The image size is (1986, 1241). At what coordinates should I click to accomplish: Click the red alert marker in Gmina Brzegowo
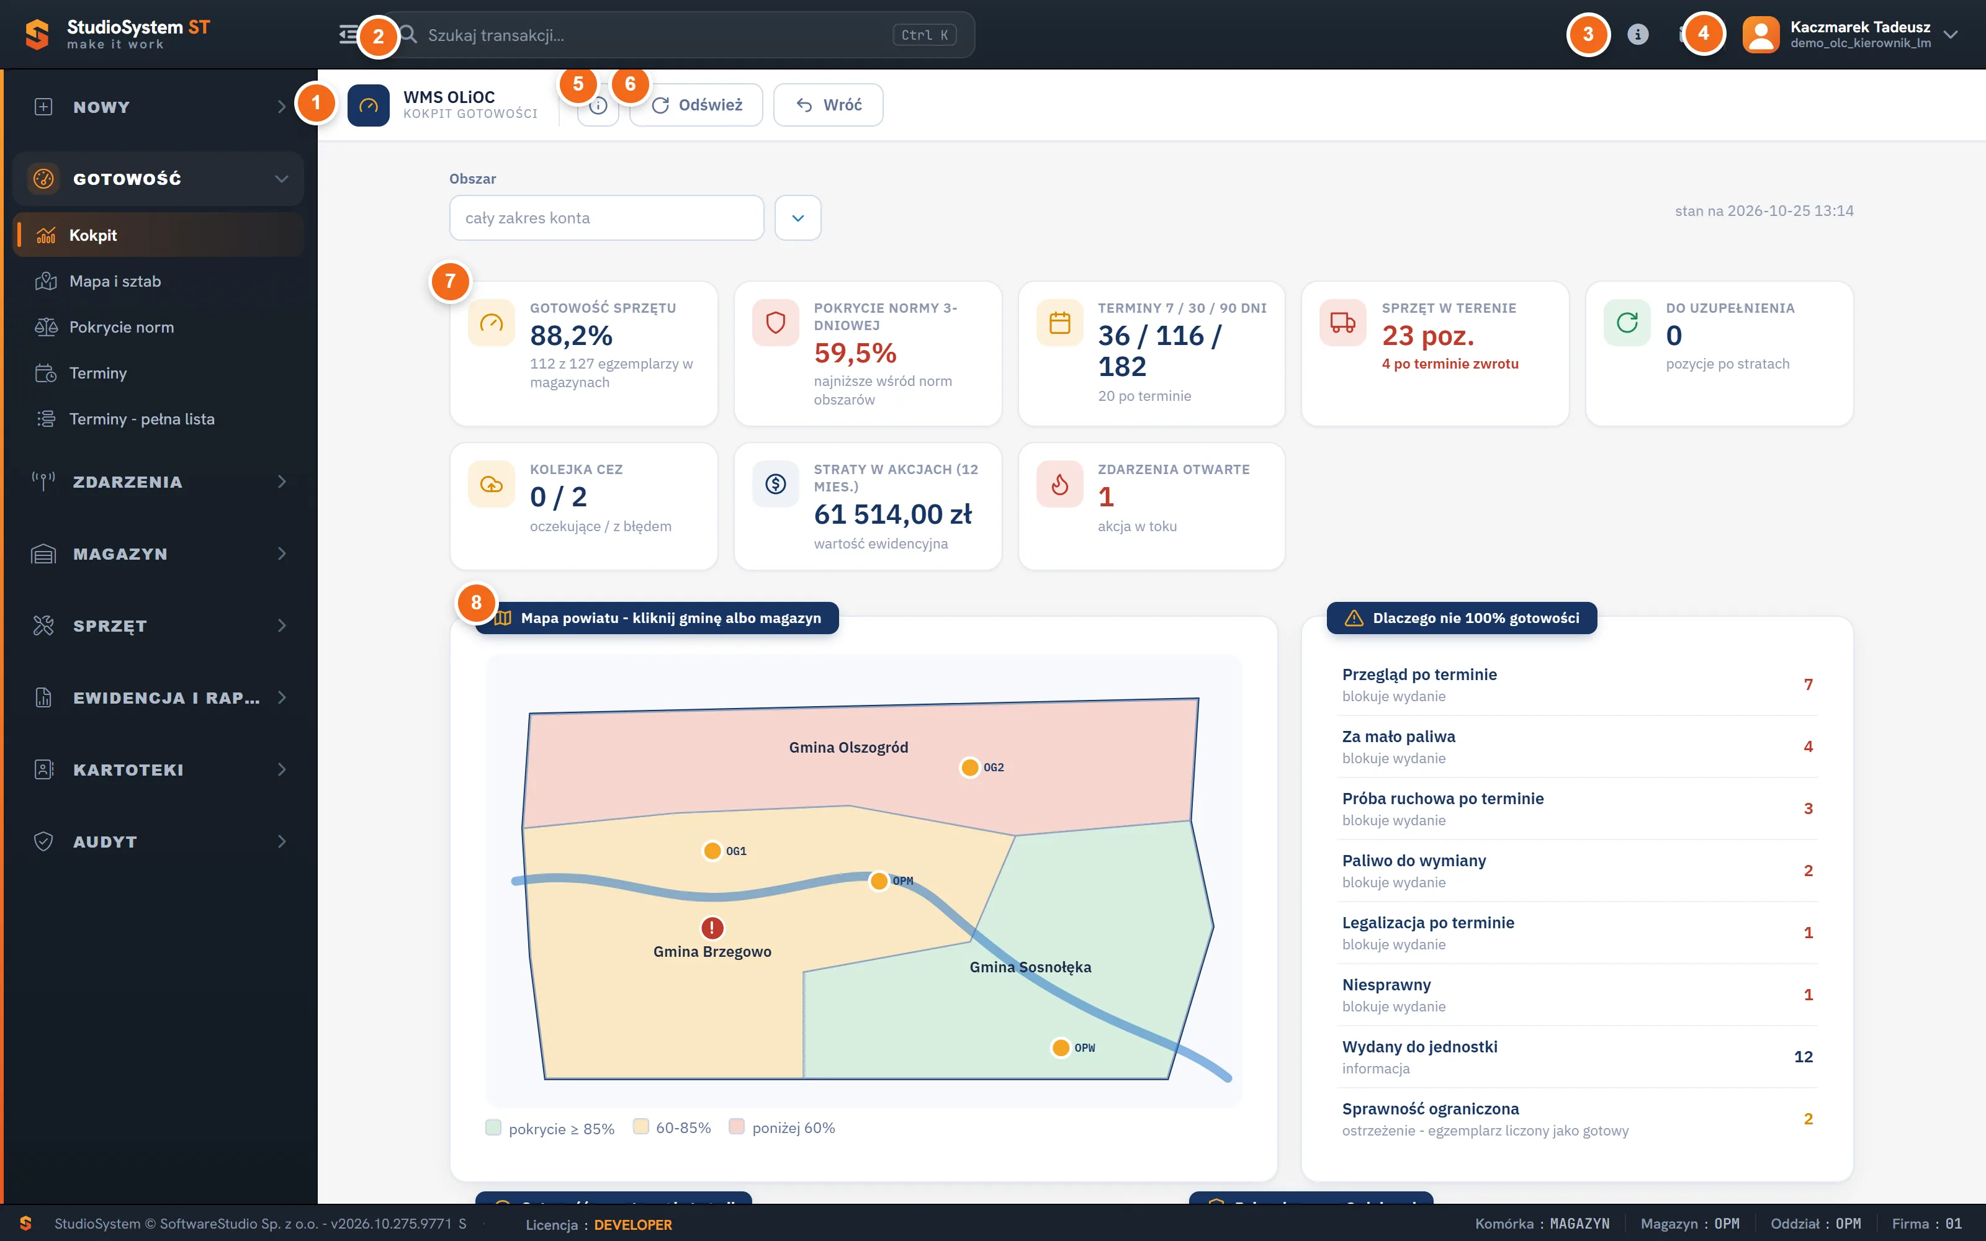[711, 928]
